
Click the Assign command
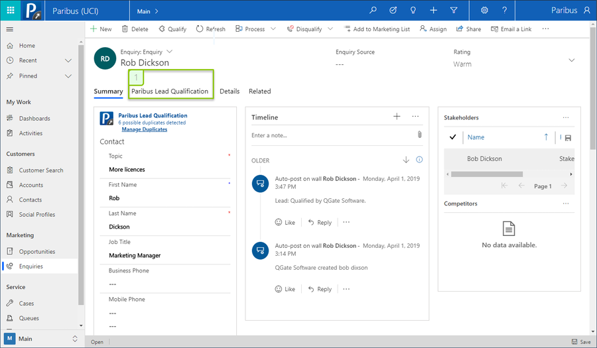(433, 29)
